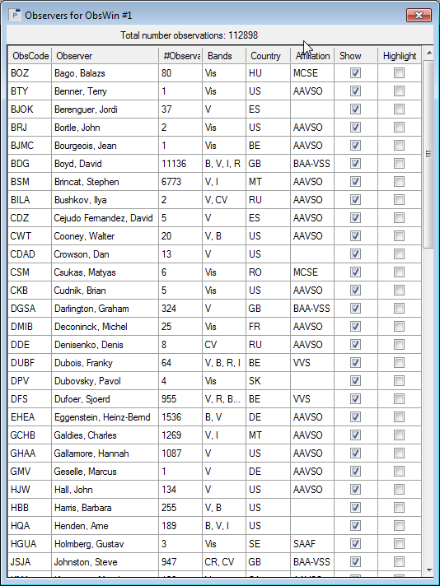Select the GHAA observer code cell
The height and width of the screenshot is (586, 440).
point(30,453)
